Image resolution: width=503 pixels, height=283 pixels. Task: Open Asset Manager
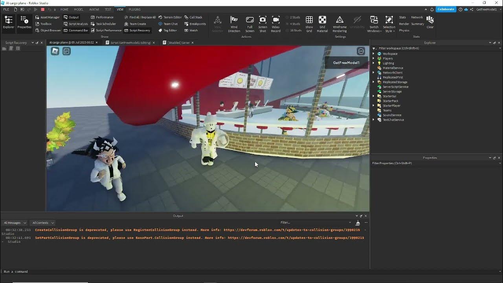tap(47, 17)
